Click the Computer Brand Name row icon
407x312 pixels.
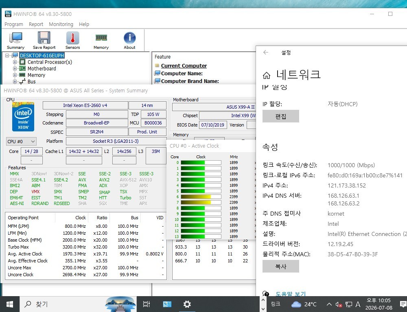point(157,81)
